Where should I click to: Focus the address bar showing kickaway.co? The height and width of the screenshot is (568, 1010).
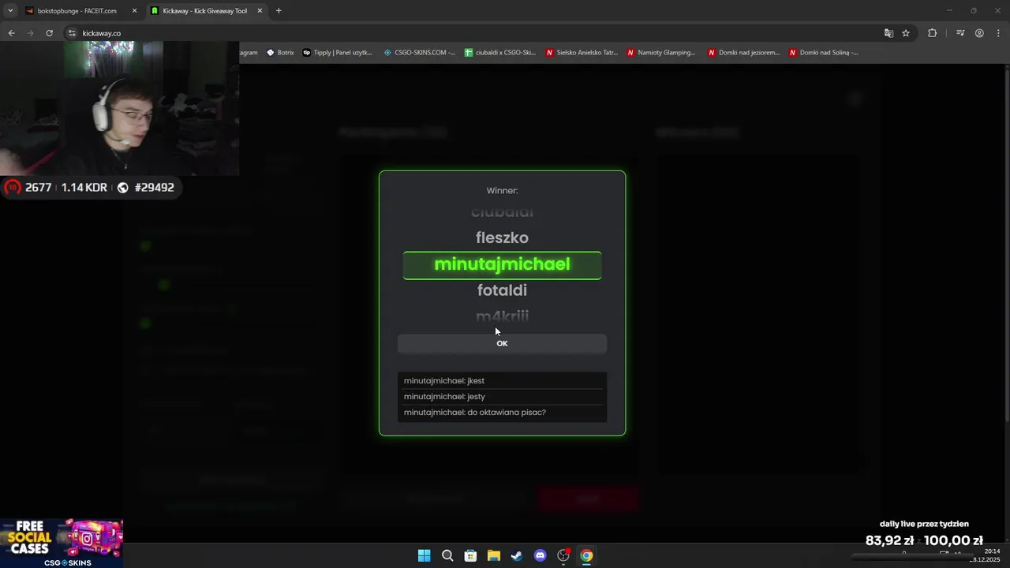click(x=473, y=33)
